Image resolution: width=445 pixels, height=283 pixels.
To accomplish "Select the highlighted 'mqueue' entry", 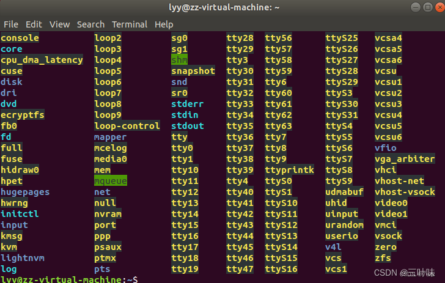I will (x=111, y=181).
